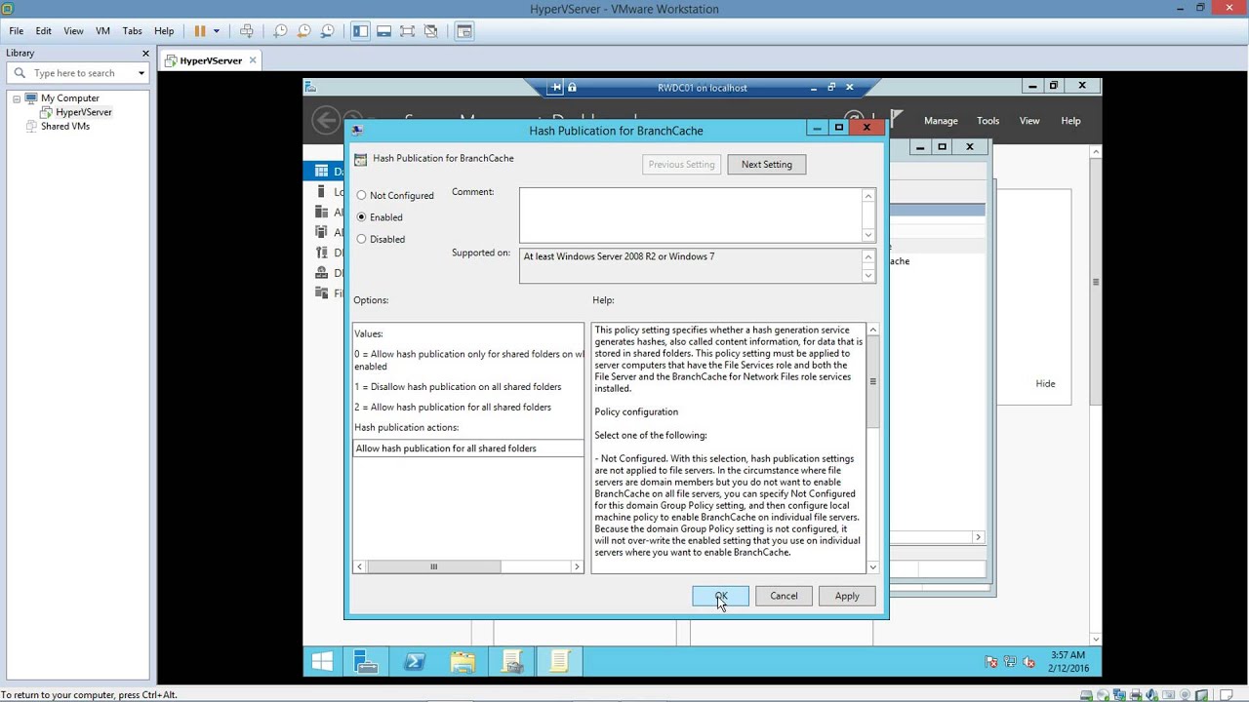Click the Help text scroll up arrow
Screen dimensions: 1249x702
point(872,331)
